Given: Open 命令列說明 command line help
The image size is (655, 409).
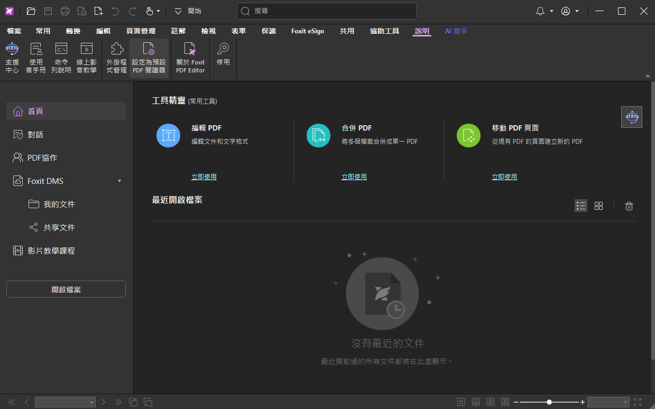Looking at the screenshot, I should coord(61,58).
